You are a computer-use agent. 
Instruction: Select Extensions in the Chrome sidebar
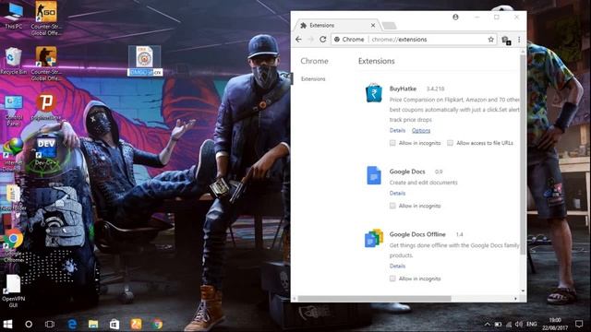tap(313, 78)
